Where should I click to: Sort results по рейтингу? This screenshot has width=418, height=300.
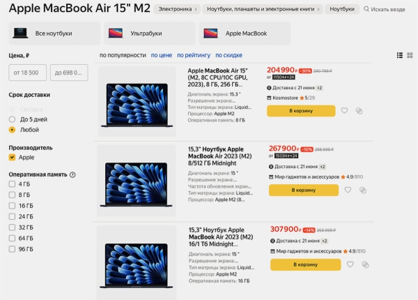click(x=194, y=55)
